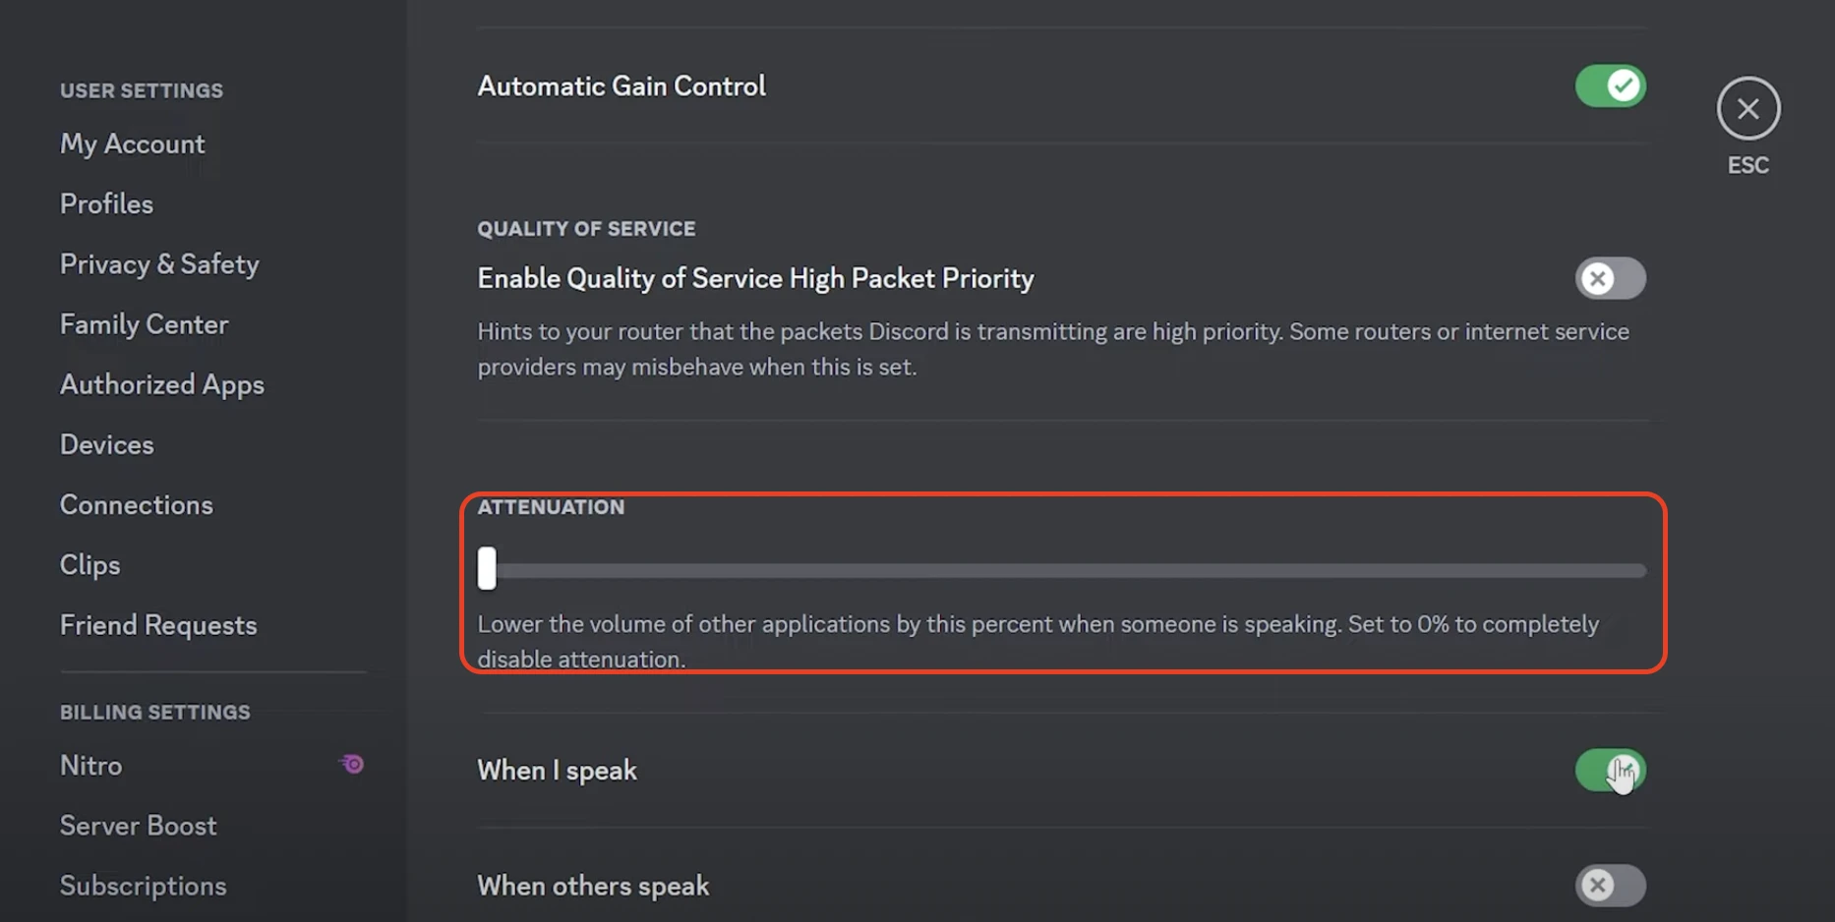Click the Attenuation slider handle
The width and height of the screenshot is (1835, 922).
tap(487, 569)
